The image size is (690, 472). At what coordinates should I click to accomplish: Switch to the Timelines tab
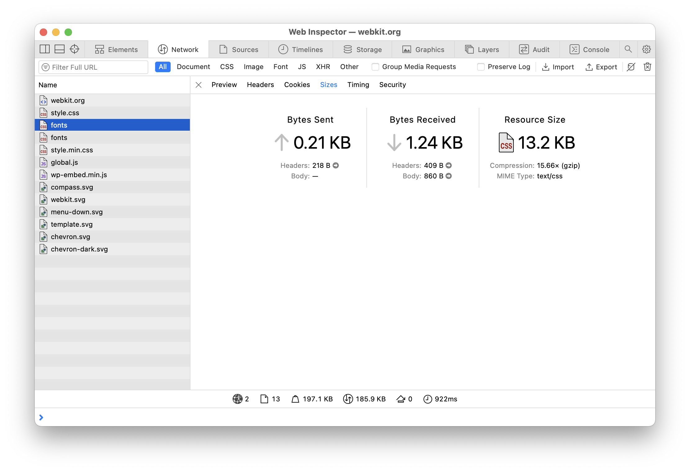click(301, 50)
